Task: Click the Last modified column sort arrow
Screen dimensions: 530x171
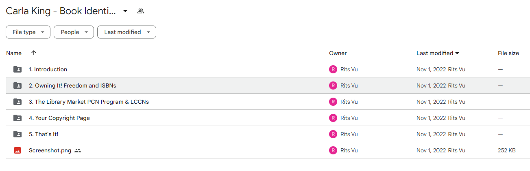Action: (457, 53)
